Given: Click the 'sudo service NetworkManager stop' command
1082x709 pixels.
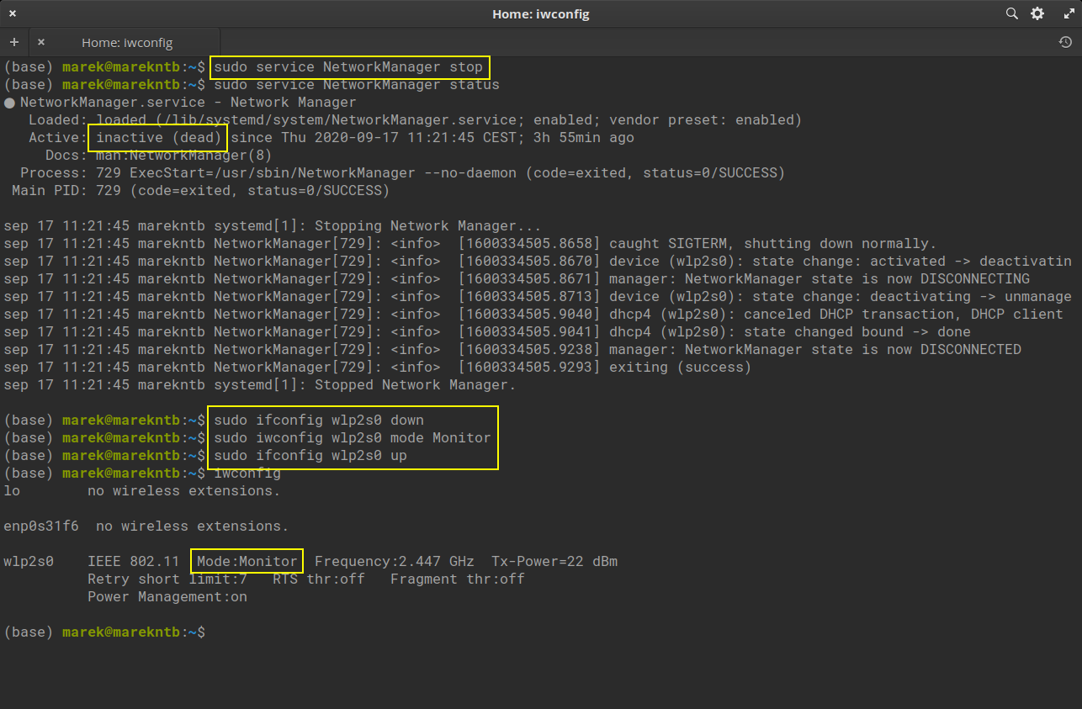Looking at the screenshot, I should [x=348, y=67].
